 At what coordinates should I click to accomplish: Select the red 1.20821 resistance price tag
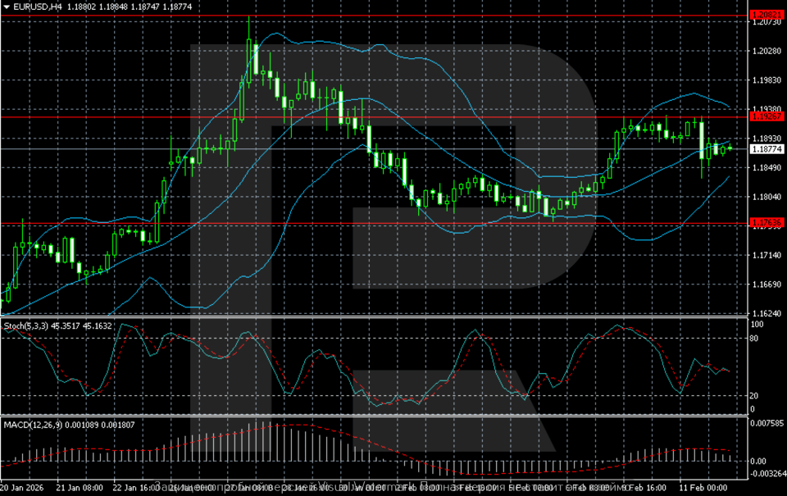767,15
